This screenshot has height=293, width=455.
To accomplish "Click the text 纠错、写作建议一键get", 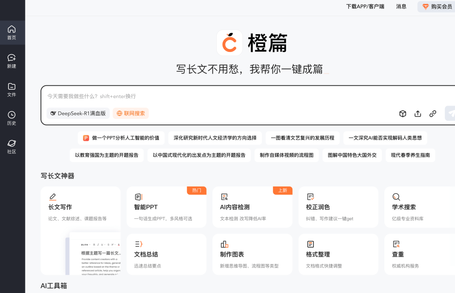I will [330, 219].
